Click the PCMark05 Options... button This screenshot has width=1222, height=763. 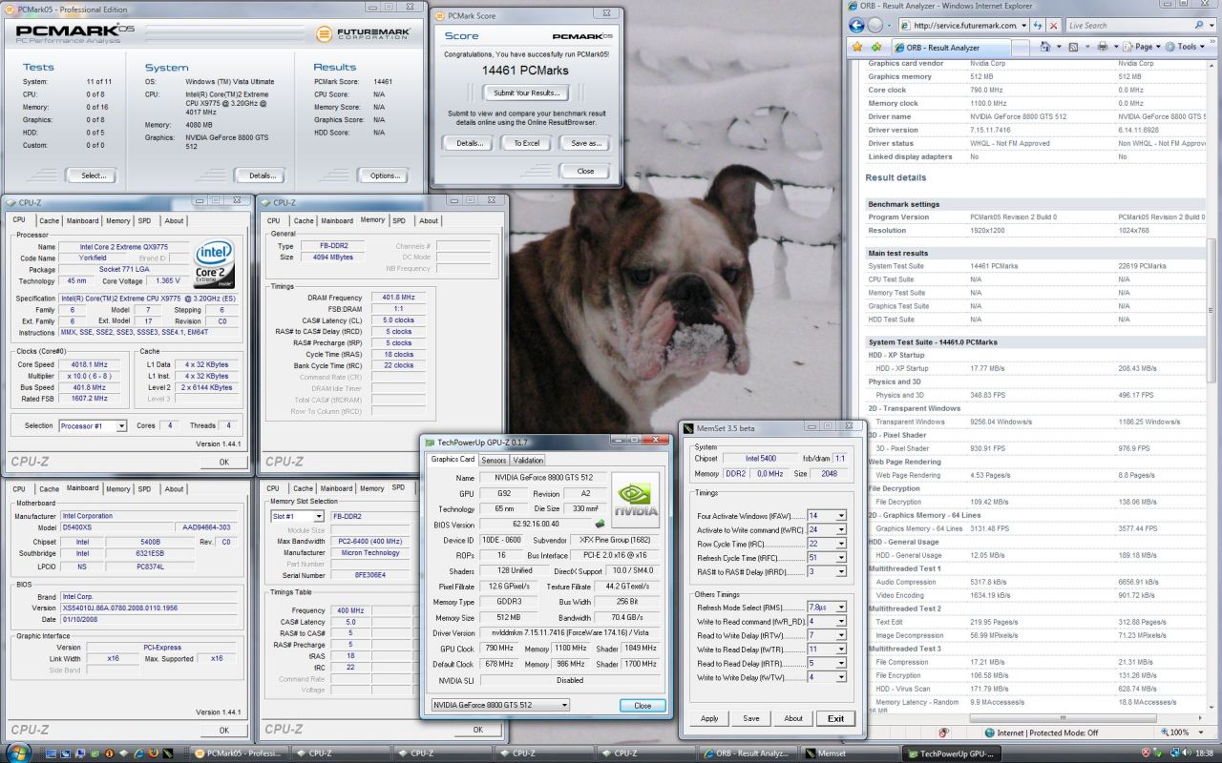coord(384,175)
